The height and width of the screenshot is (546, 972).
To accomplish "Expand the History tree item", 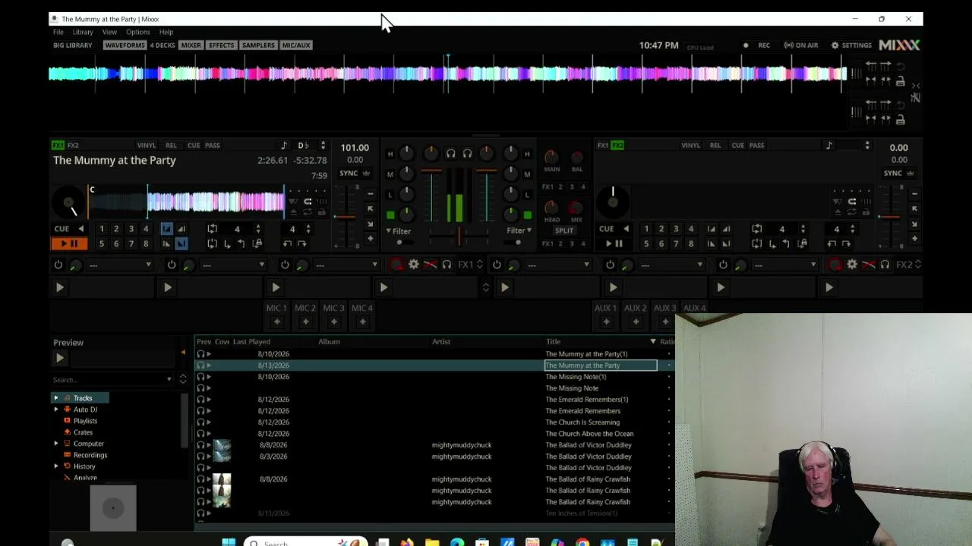I will click(x=56, y=466).
